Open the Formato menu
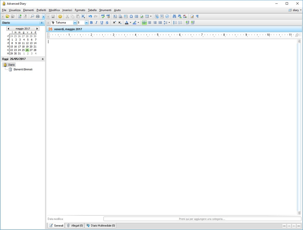The width and height of the screenshot is (303, 230). coord(80,10)
